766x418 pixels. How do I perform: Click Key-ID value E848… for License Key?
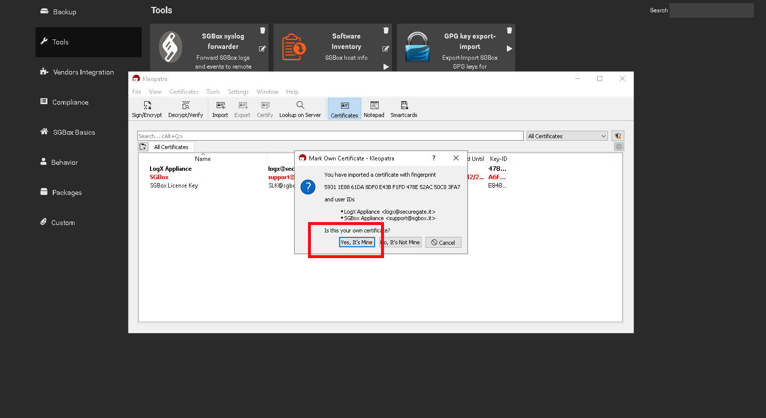[497, 186]
